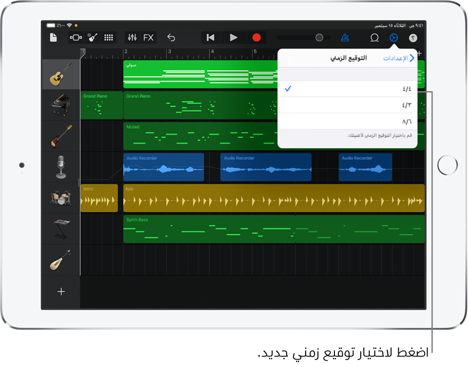Select the drums track icon
The width and height of the screenshot is (468, 367).
60,198
